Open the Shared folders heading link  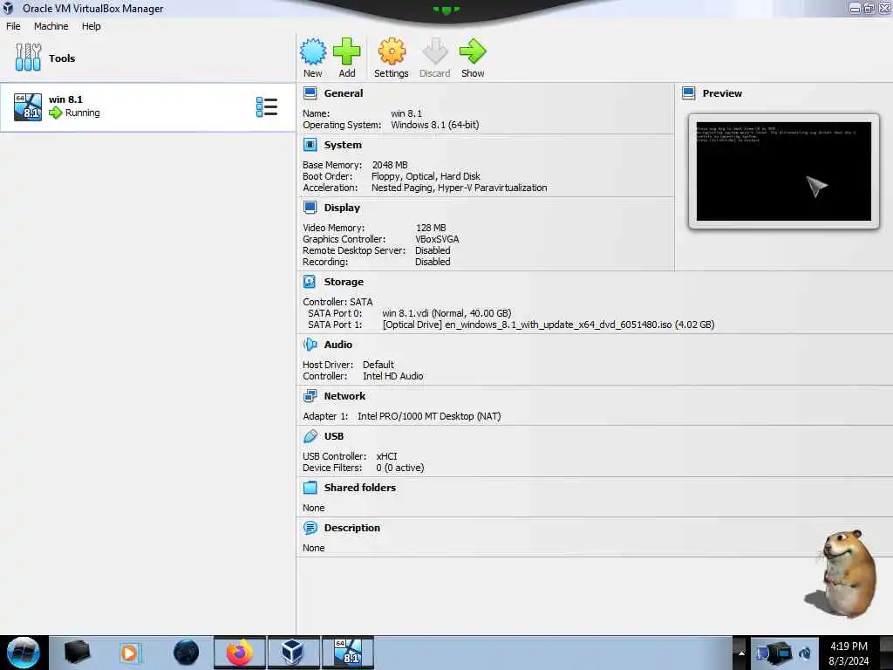point(360,487)
